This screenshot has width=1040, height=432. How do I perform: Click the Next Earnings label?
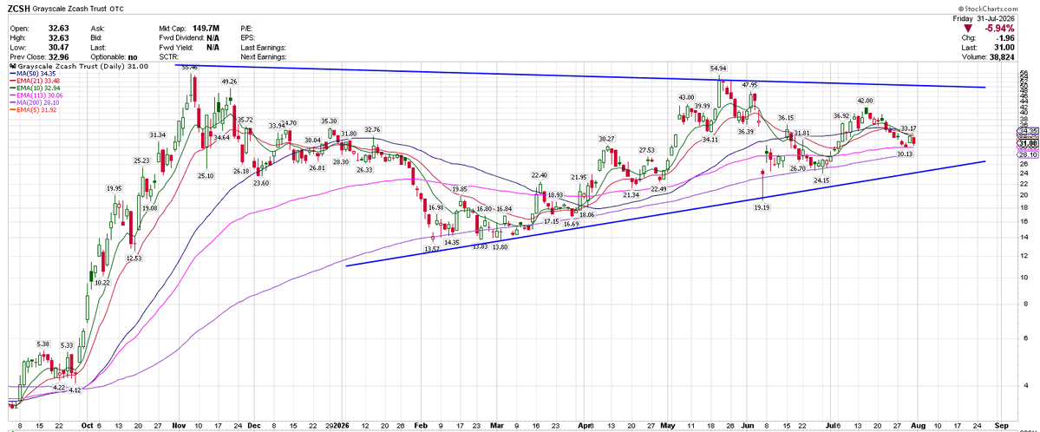(264, 57)
